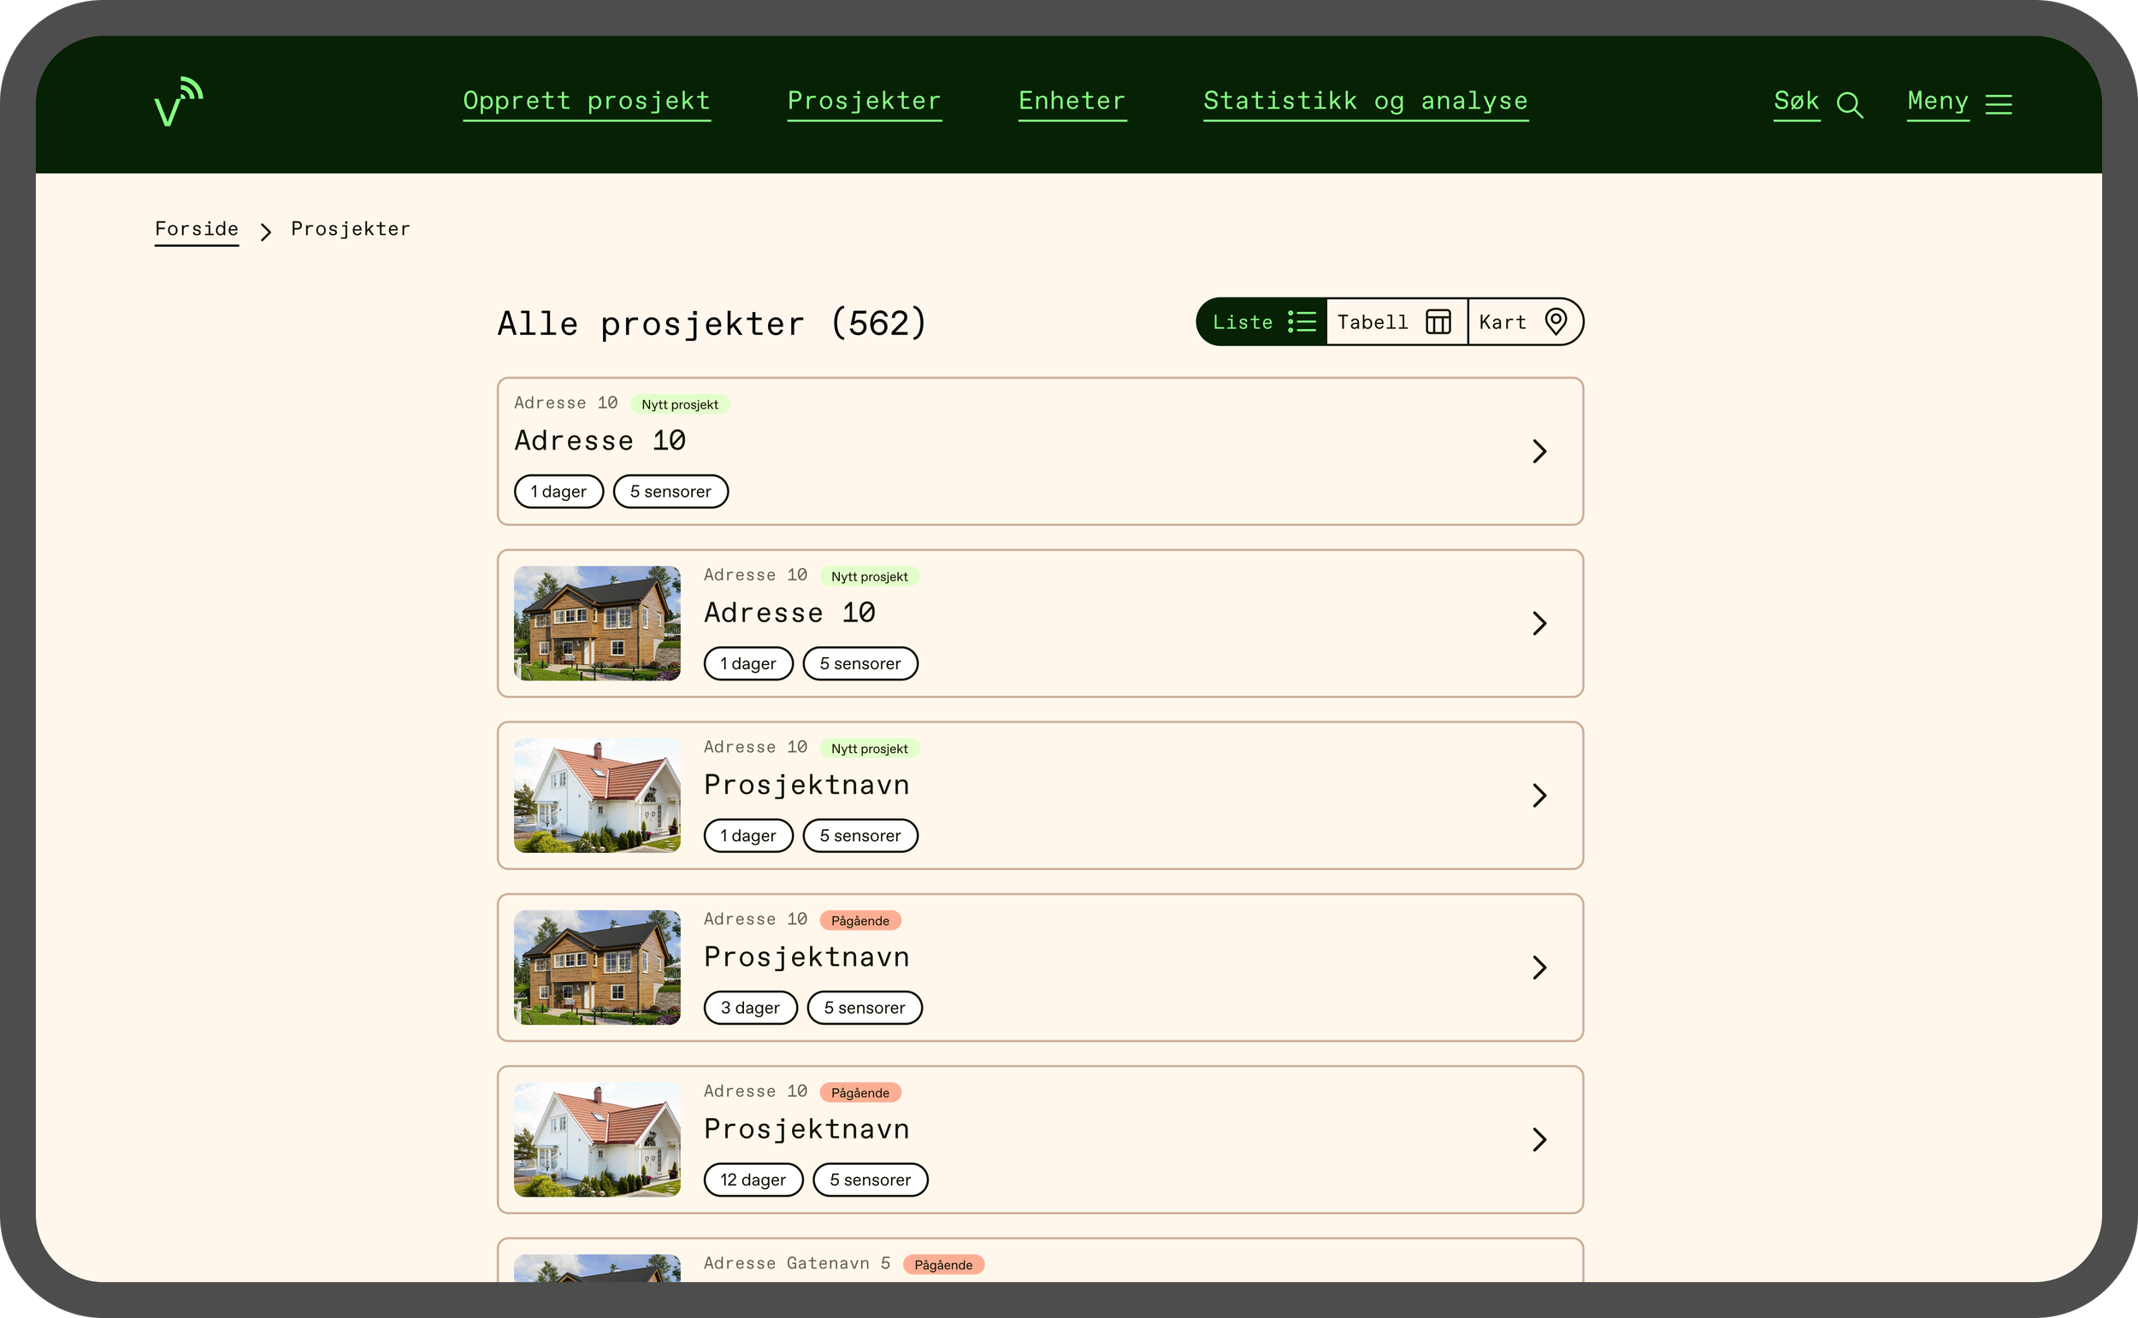
Task: Click the green V logo in the header
Action: pos(179,101)
